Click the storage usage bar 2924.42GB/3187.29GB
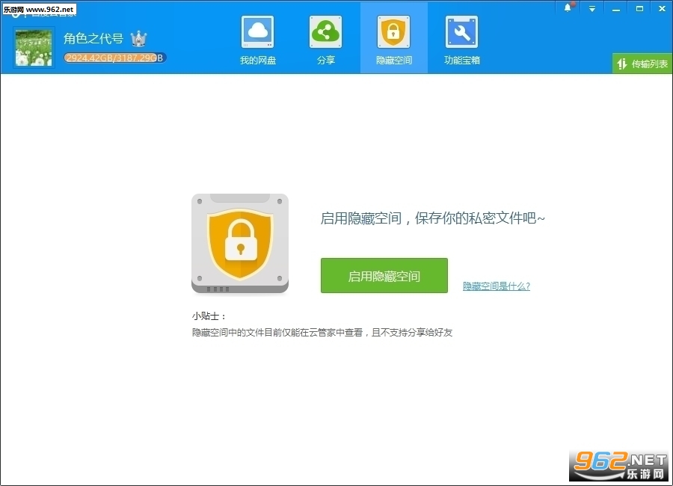The image size is (673, 486). [x=114, y=58]
